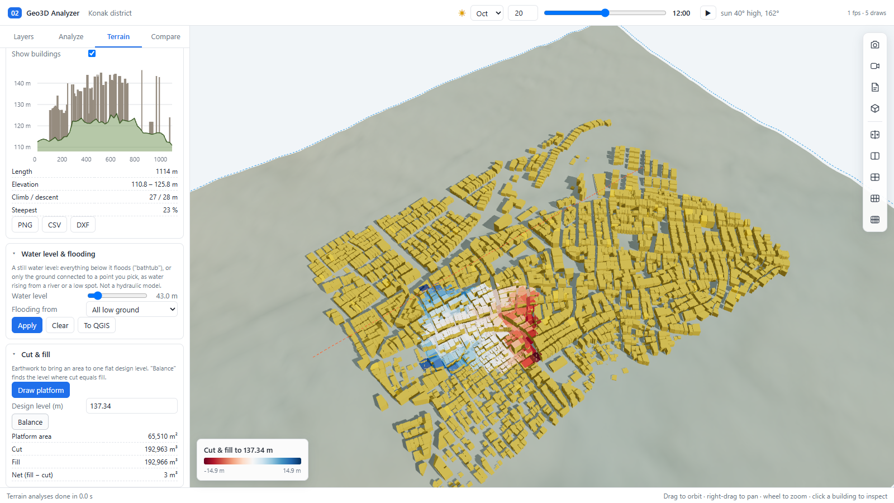Image resolution: width=894 pixels, height=503 pixels.
Task: Click the elevation profile chart
Action: pyautogui.click(x=95, y=115)
